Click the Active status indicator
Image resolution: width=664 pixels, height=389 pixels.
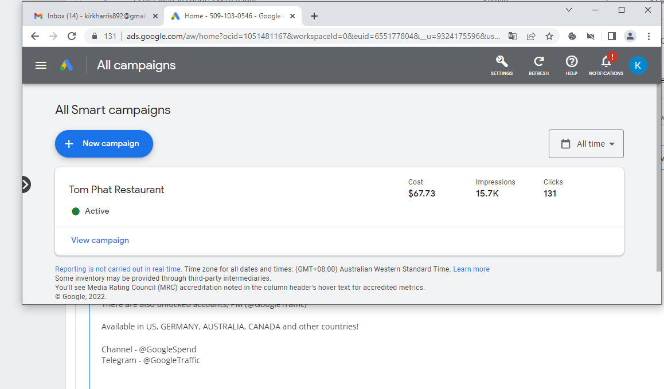[91, 211]
